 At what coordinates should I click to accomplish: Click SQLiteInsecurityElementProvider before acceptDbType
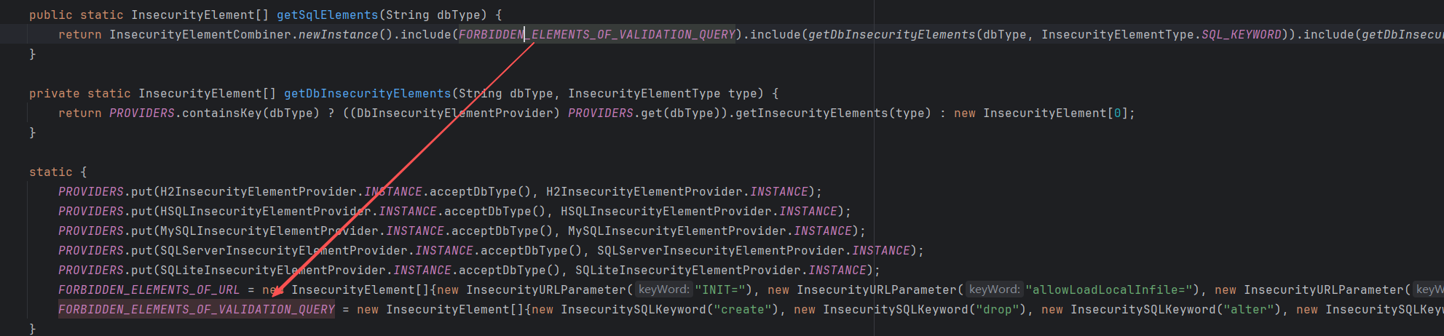[273, 270]
